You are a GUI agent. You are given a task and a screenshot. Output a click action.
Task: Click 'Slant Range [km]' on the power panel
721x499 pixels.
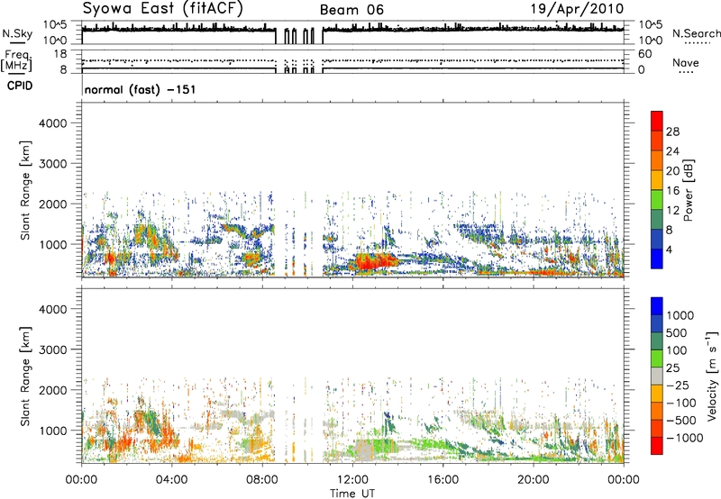click(x=25, y=190)
